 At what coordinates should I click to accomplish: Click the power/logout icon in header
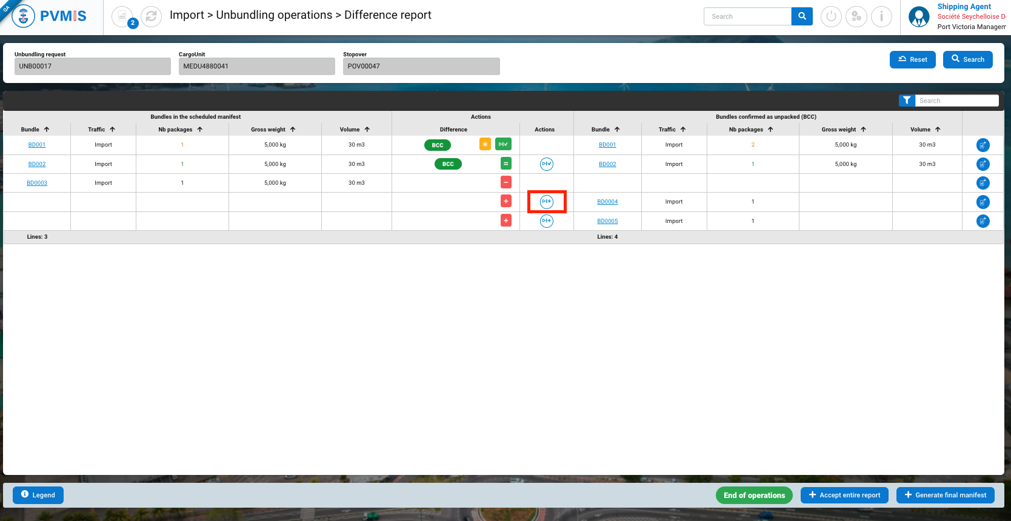coord(831,16)
